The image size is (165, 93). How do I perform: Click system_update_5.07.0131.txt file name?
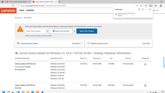tap(25, 85)
